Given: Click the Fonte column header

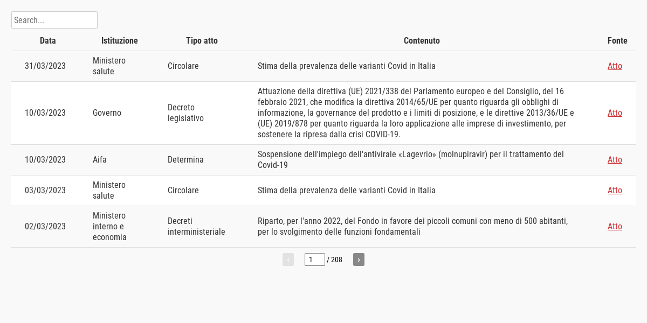Looking at the screenshot, I should pyautogui.click(x=617, y=41).
